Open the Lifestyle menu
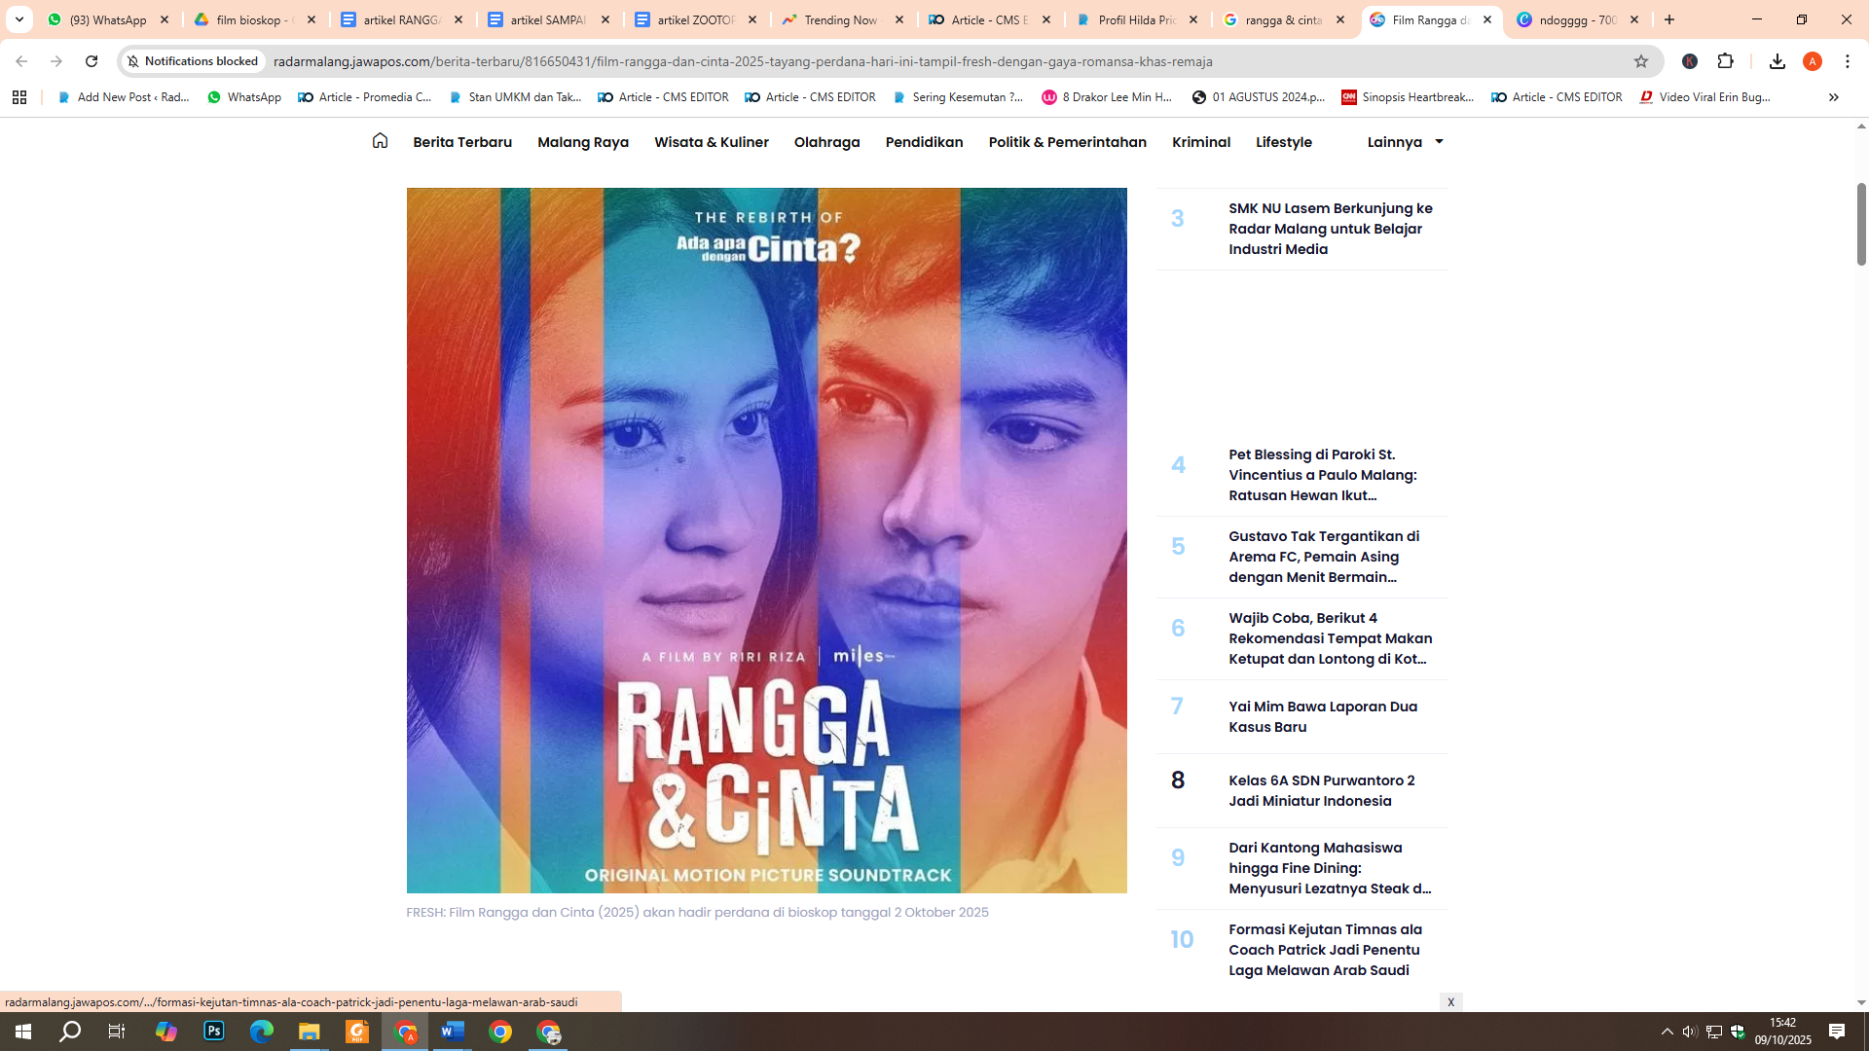Screen dimensions: 1869x1051 [1284, 142]
